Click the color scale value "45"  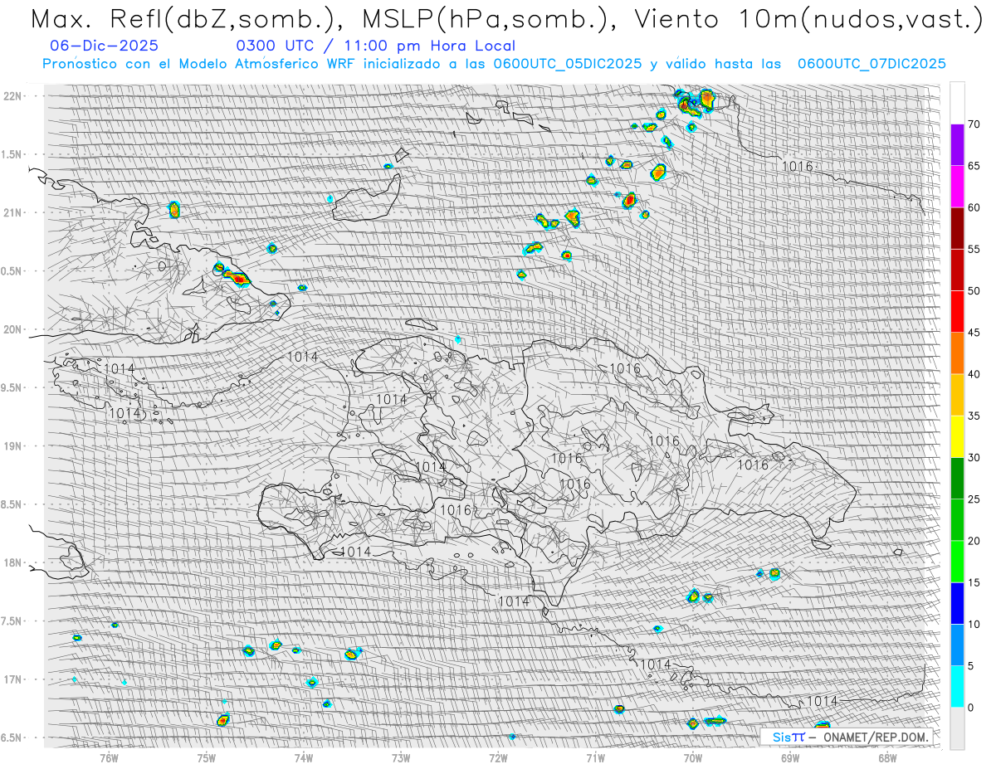tap(974, 333)
